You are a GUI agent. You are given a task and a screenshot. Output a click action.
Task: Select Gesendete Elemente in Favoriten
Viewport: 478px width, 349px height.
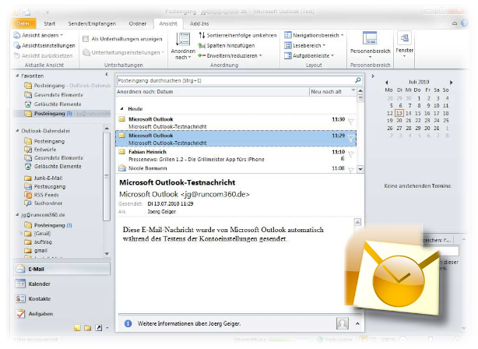pos(54,94)
